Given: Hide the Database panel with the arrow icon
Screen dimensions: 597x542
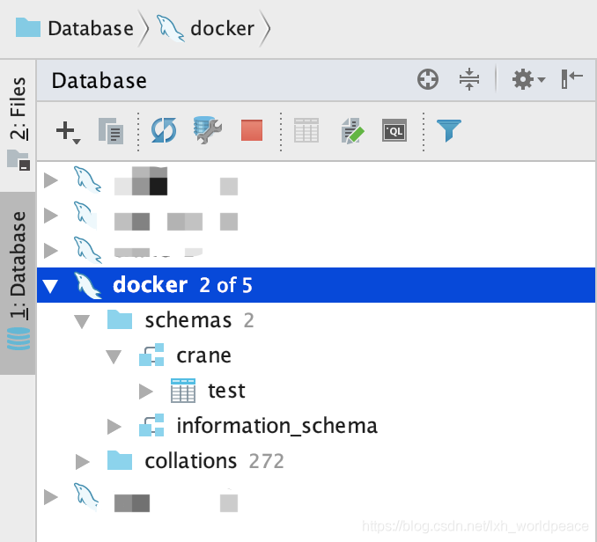Looking at the screenshot, I should pyautogui.click(x=571, y=78).
